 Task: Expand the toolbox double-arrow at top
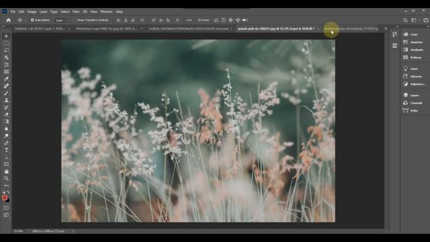click(3, 26)
